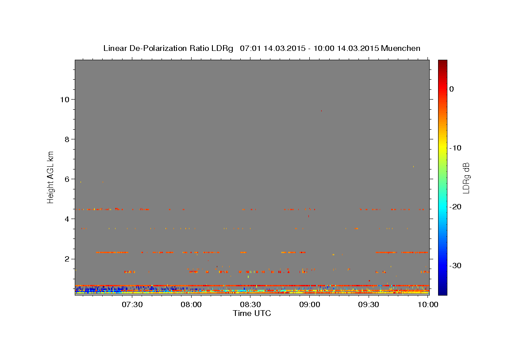The height and width of the screenshot is (354, 531).
Task: Click 'Muenchen' in the plot title
Action: [x=400, y=48]
